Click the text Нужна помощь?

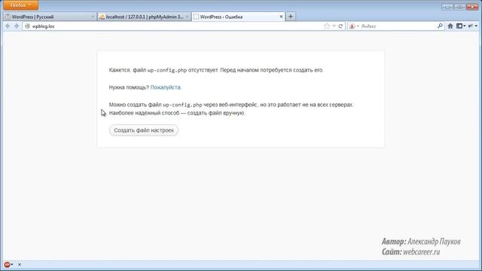click(129, 87)
